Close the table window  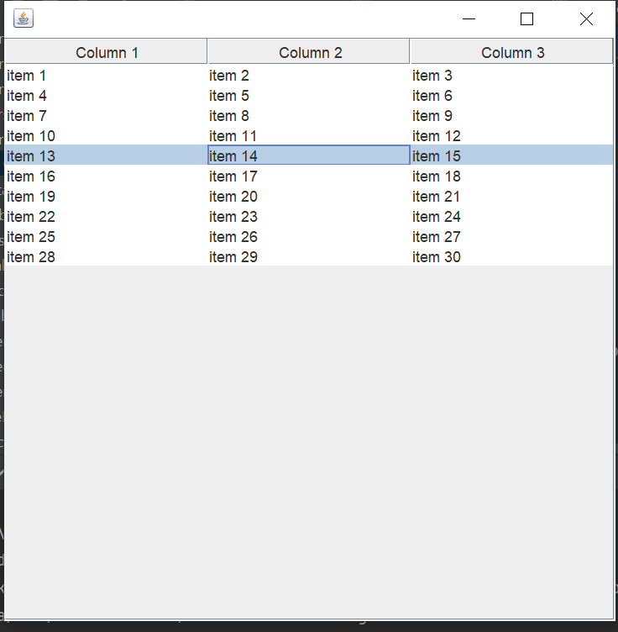586,18
